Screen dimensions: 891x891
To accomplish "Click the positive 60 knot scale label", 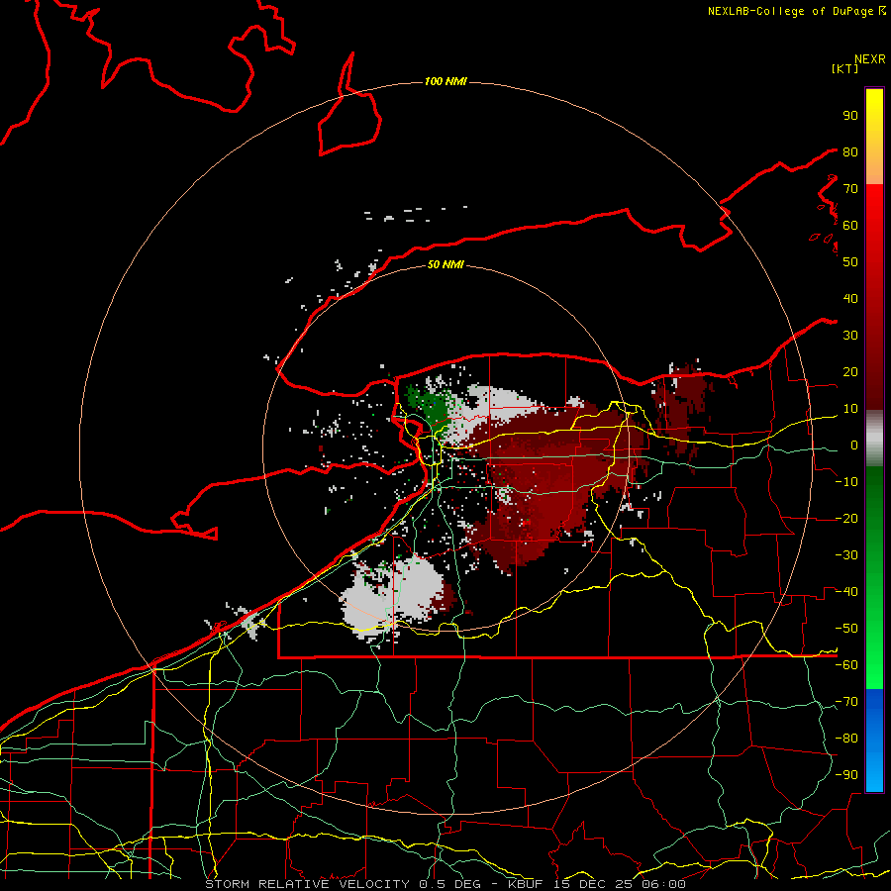I will [x=850, y=226].
